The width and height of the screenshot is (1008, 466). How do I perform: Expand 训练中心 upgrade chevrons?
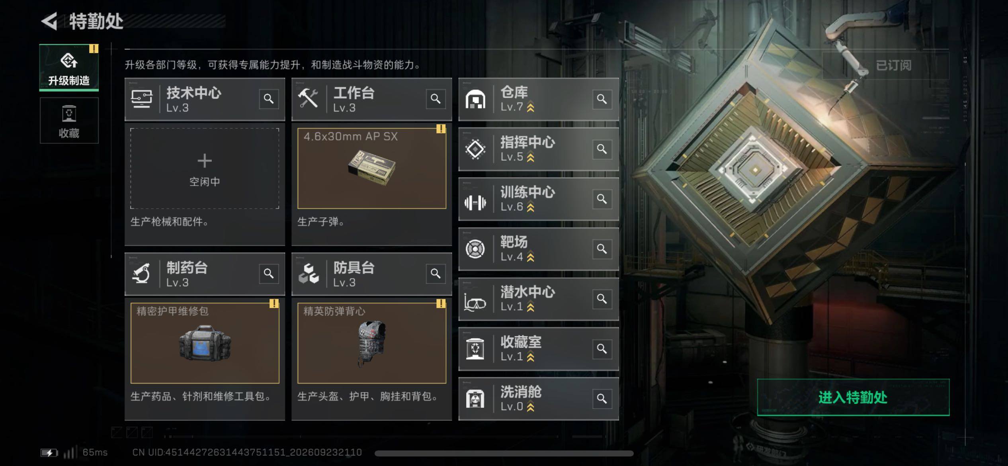531,207
